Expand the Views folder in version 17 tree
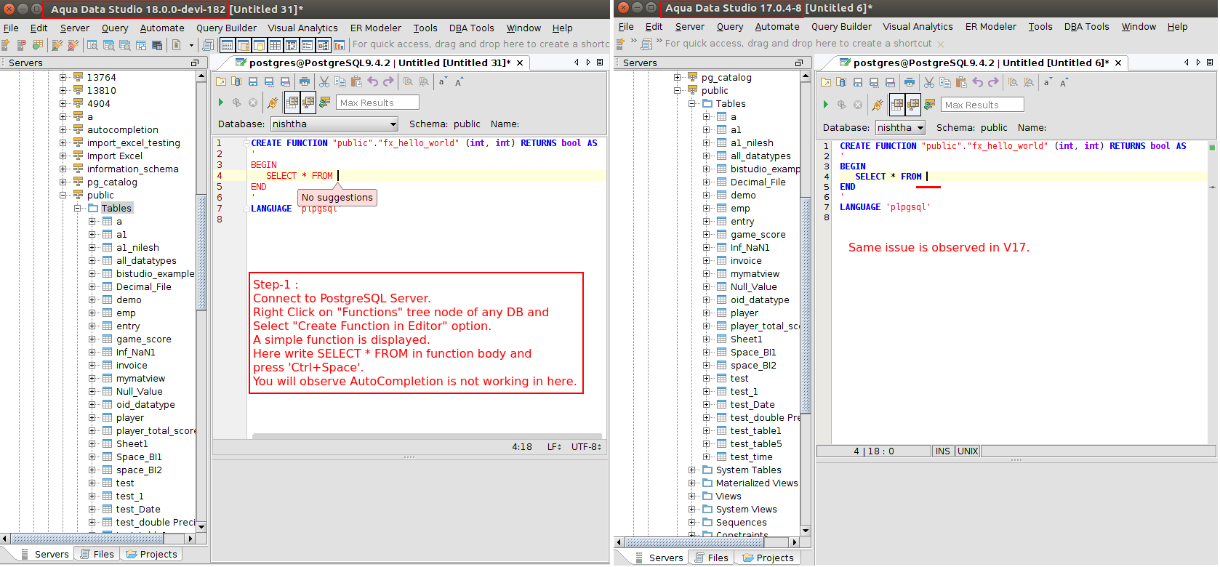The height and width of the screenshot is (567, 1220). (x=692, y=496)
